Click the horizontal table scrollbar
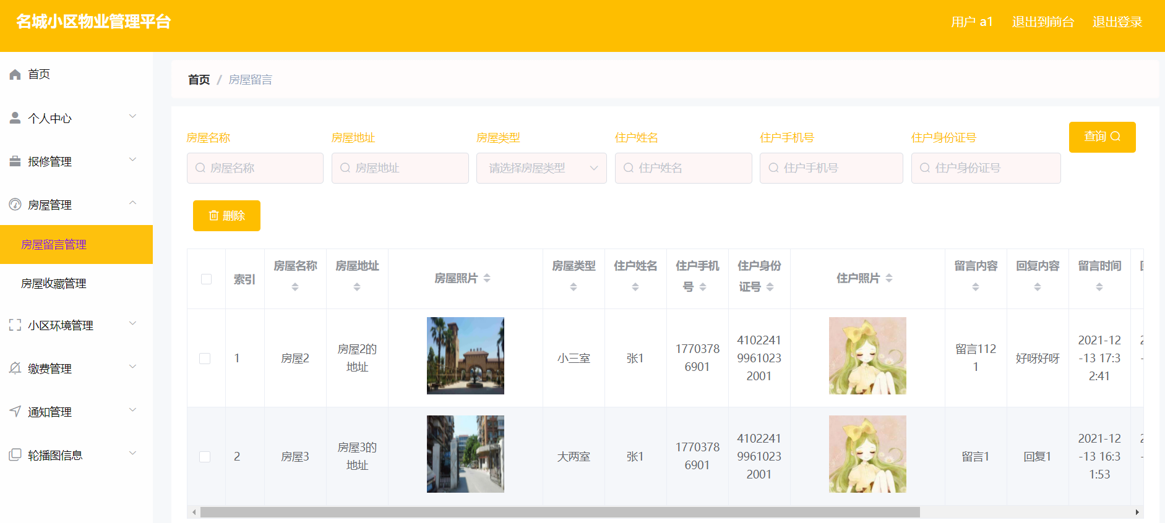This screenshot has height=523, width=1165. 560,512
